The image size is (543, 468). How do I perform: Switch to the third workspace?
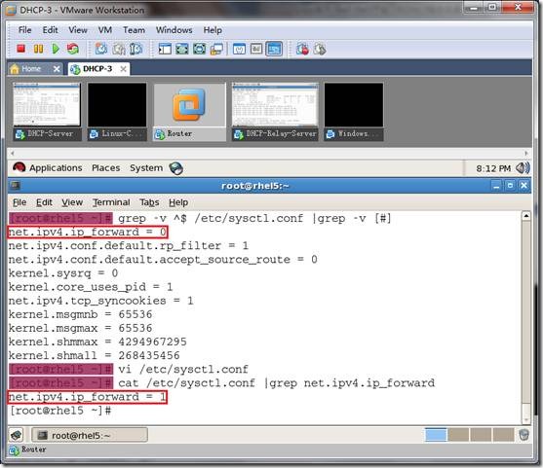(x=481, y=435)
